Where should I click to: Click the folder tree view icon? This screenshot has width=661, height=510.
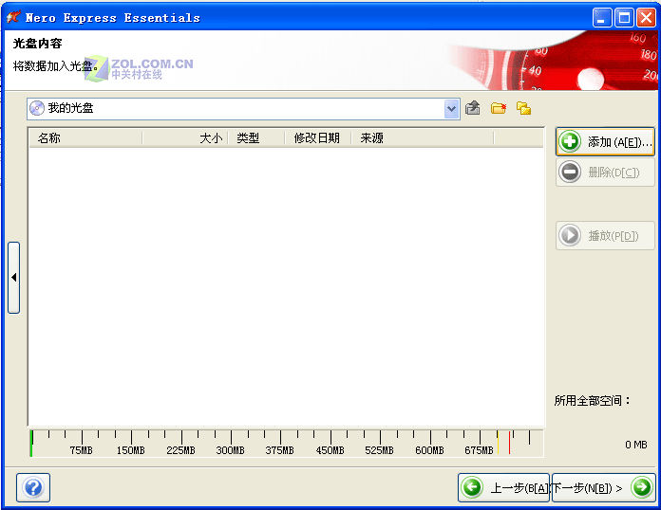point(523,108)
